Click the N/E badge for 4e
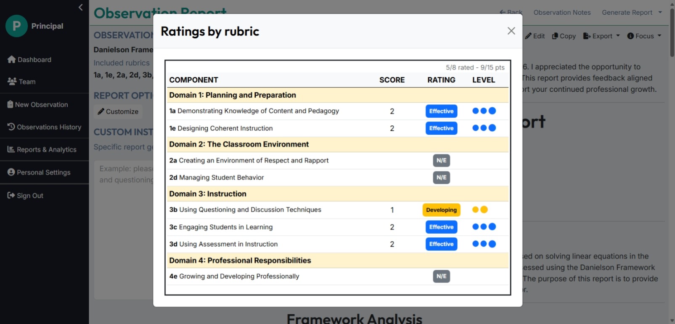This screenshot has width=675, height=324. tap(441, 276)
